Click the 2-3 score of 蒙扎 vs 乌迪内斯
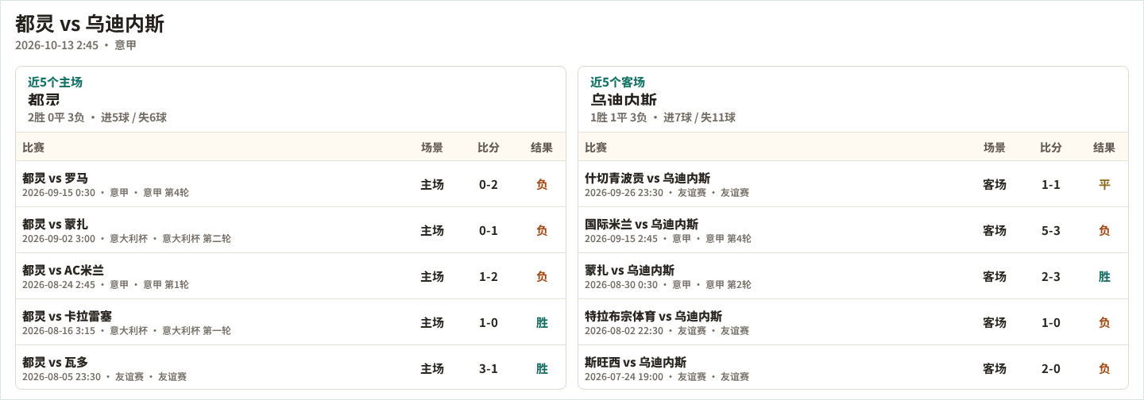The image size is (1144, 400). click(x=1051, y=276)
